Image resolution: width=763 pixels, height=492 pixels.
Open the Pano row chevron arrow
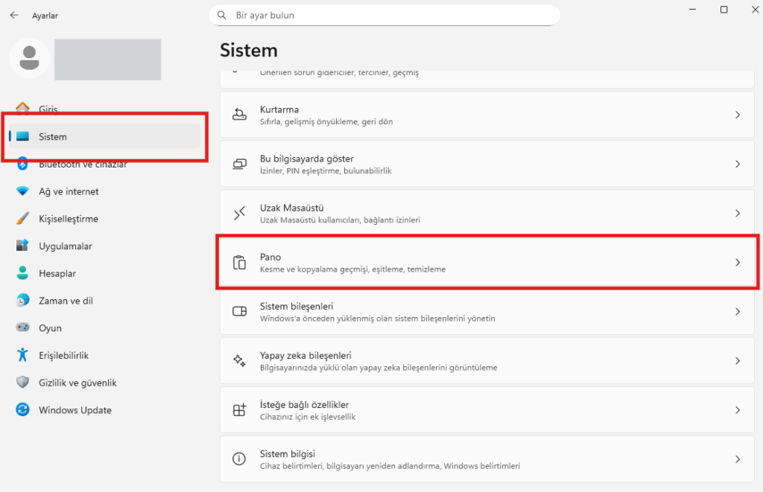[737, 262]
